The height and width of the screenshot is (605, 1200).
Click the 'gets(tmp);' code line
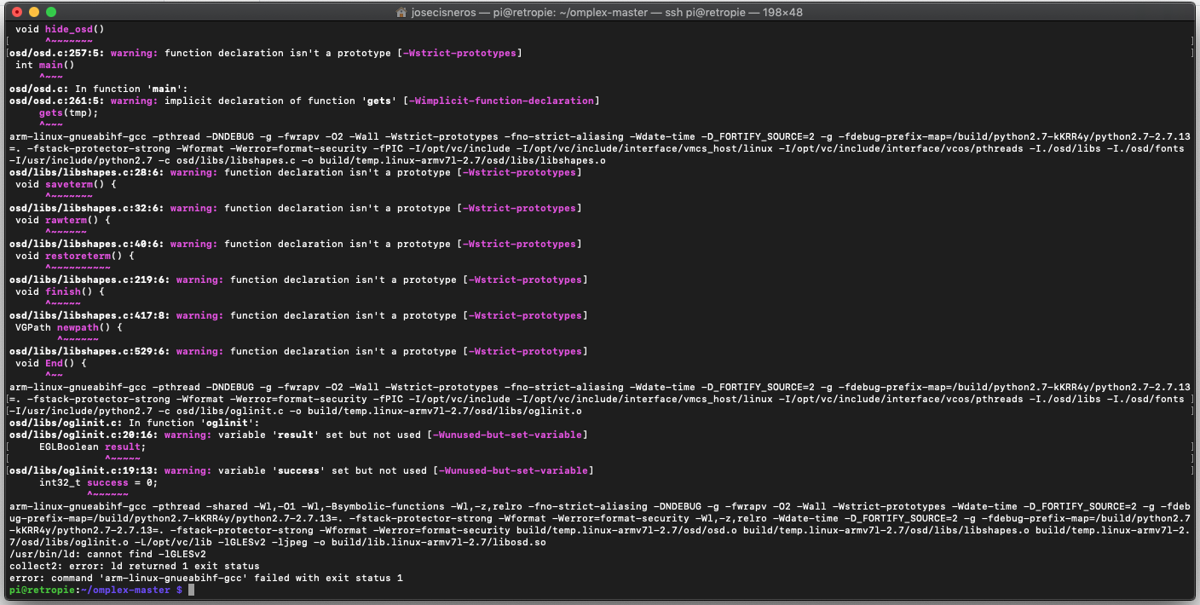click(69, 112)
